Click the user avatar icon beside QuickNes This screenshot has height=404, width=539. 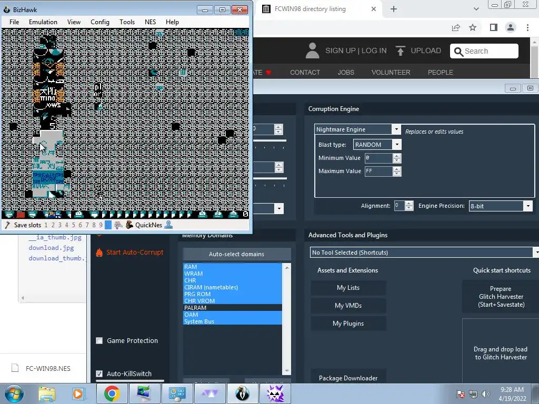coord(168,225)
